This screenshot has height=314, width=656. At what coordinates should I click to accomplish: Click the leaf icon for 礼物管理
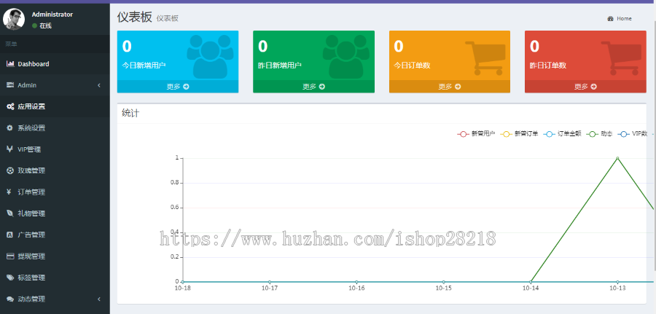(x=10, y=213)
